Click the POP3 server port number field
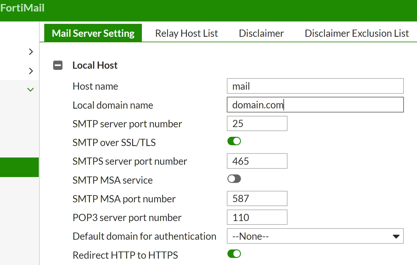The height and width of the screenshot is (265, 417). [257, 217]
